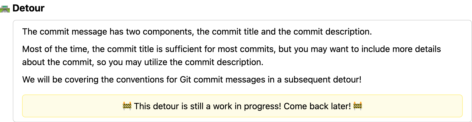This screenshot has height=122, width=472.
Task: Click the words "subsequent detour!"
Action: tap(323, 80)
